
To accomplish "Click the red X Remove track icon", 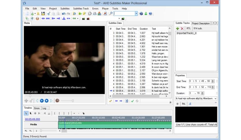I will [x=182, y=28].
